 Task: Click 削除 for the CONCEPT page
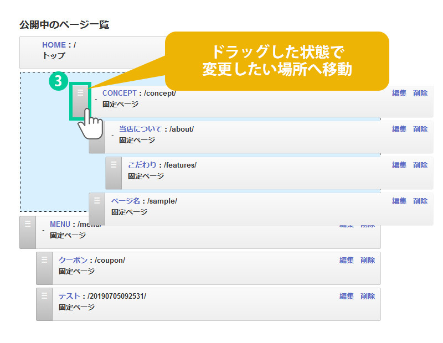420,93
